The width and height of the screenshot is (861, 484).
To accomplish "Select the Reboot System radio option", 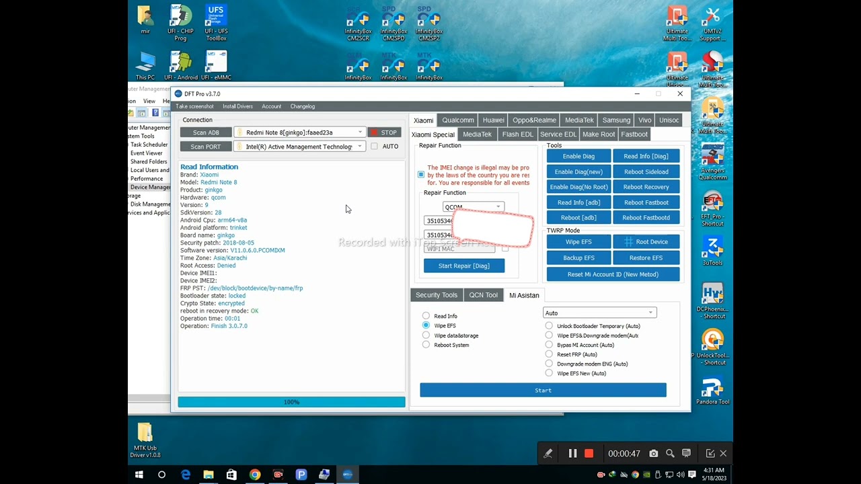I will pos(426,345).
